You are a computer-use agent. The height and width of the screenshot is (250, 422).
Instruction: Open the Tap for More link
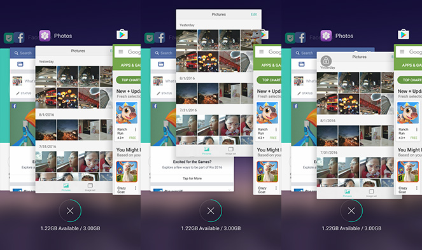[192, 178]
